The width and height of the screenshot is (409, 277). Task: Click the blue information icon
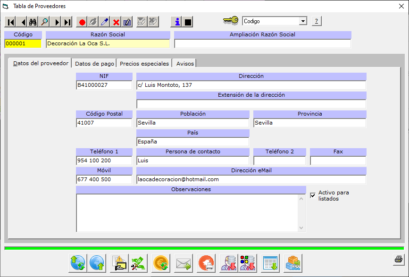point(177,22)
